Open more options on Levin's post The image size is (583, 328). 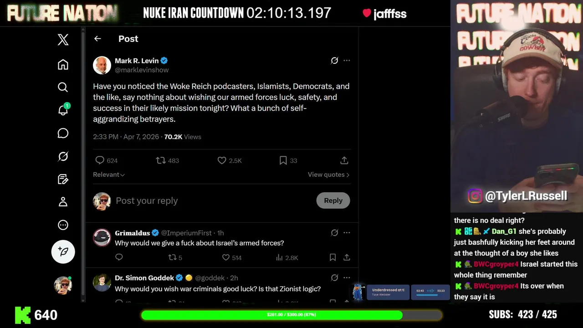pyautogui.click(x=347, y=61)
